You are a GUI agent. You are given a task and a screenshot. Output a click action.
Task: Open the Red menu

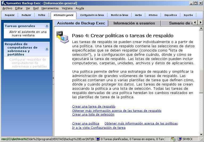(x=36, y=8)
